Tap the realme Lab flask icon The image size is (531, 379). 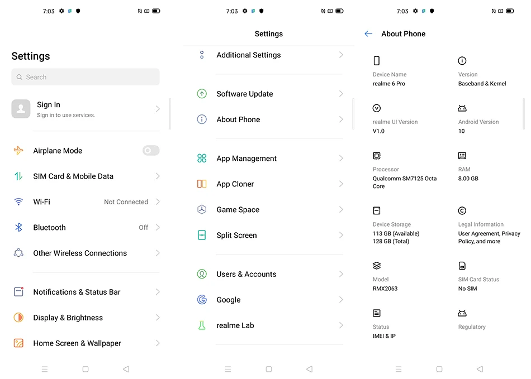pos(202,325)
